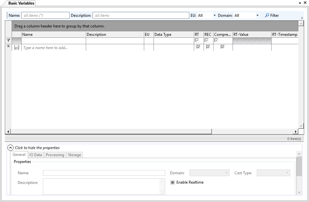Click the circular arrow collapse icon near properties
The width and height of the screenshot is (309, 202).
coord(11,147)
